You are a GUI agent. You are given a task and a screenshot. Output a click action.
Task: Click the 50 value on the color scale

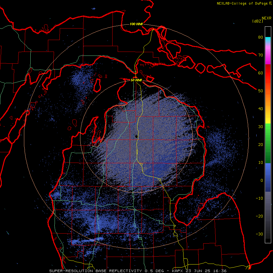coord(261,91)
